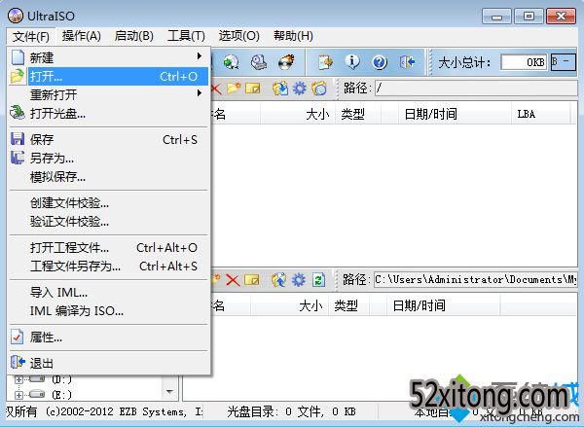This screenshot has width=584, height=427.
Task: Click the mount to virtual drive icon
Action: tap(259, 62)
